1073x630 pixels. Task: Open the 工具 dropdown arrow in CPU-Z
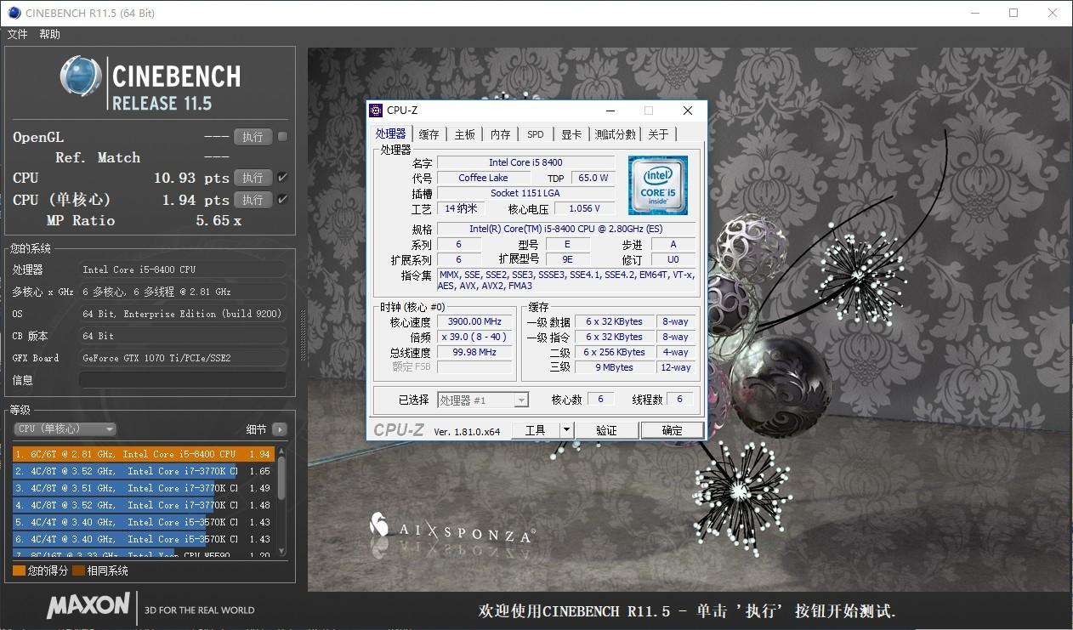(x=566, y=430)
